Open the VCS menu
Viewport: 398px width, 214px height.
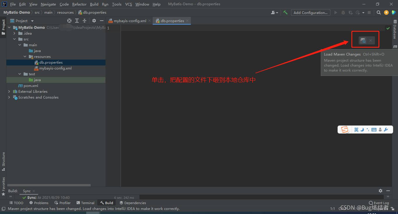(128, 4)
